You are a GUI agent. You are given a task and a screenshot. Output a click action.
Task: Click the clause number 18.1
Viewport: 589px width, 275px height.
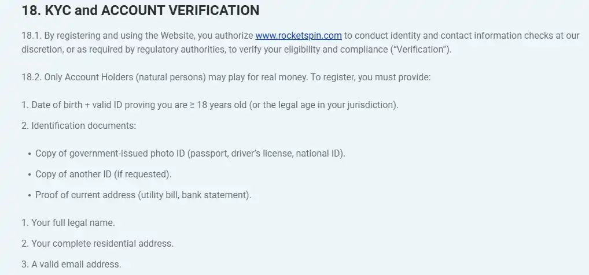tap(32, 36)
